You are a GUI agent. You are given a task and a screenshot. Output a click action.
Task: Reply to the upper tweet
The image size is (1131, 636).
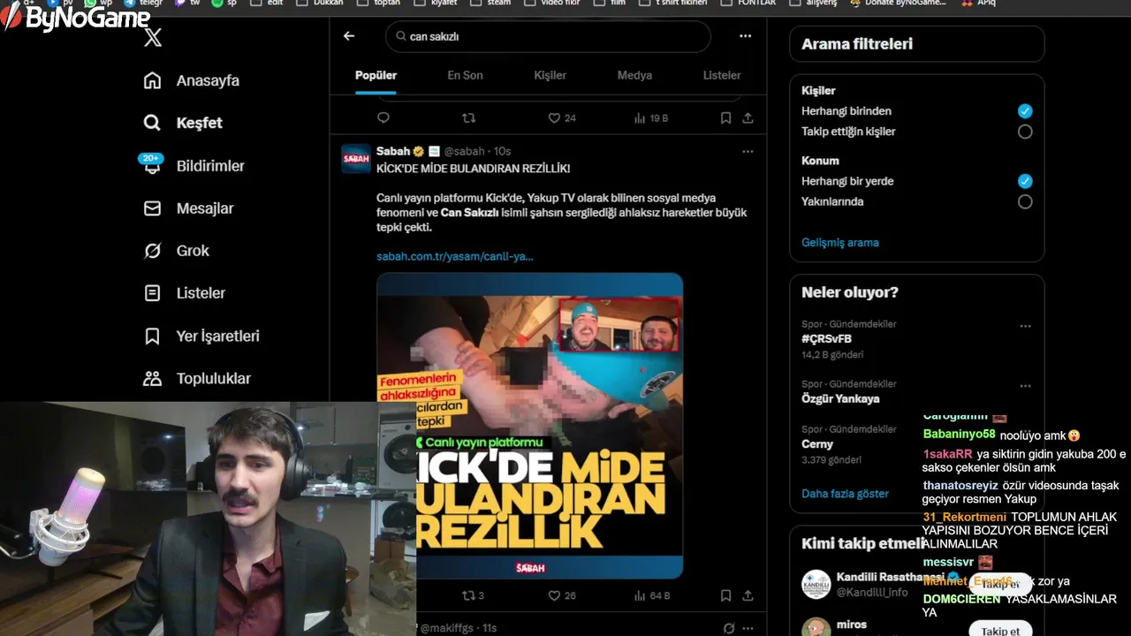point(383,117)
